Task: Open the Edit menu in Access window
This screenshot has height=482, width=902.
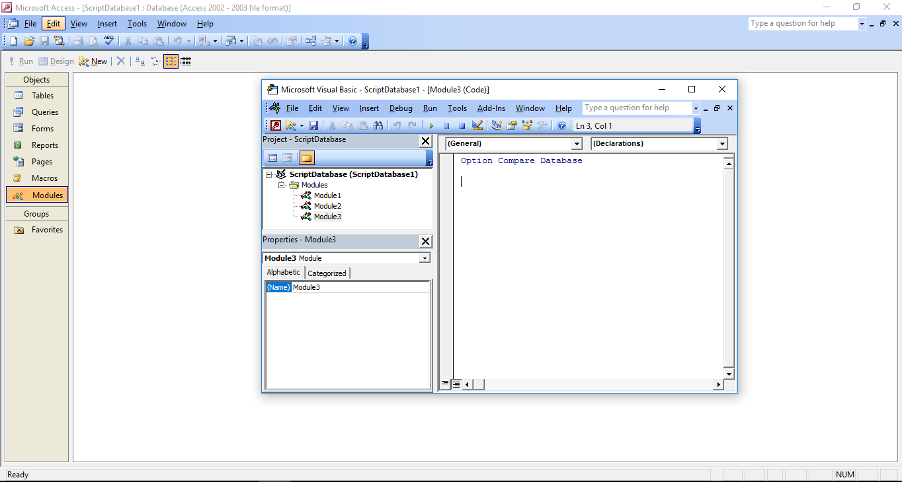Action: tap(54, 24)
